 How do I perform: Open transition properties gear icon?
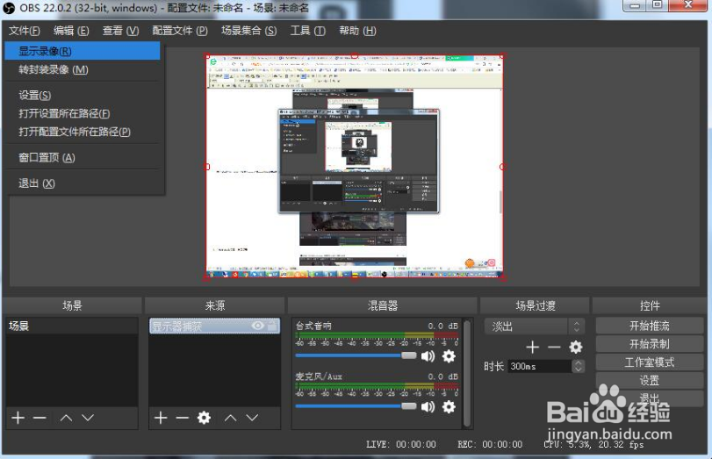[x=575, y=348]
